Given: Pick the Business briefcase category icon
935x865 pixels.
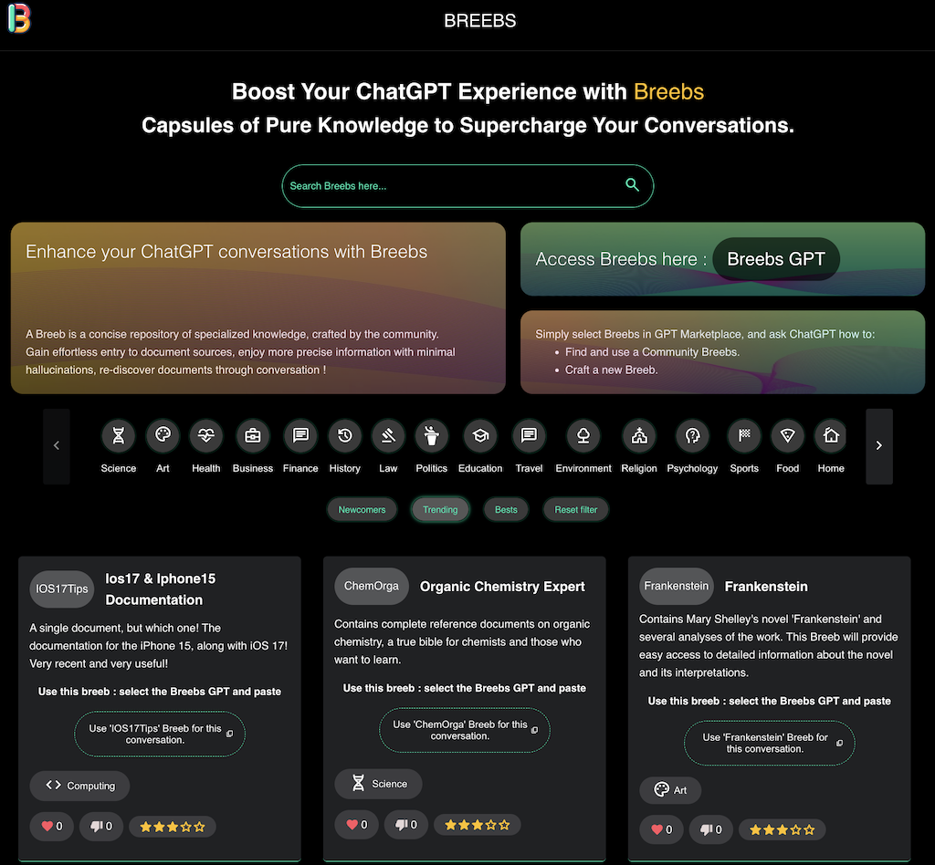Looking at the screenshot, I should [253, 436].
